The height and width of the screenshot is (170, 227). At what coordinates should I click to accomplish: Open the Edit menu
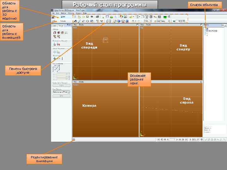(x=57, y=13)
